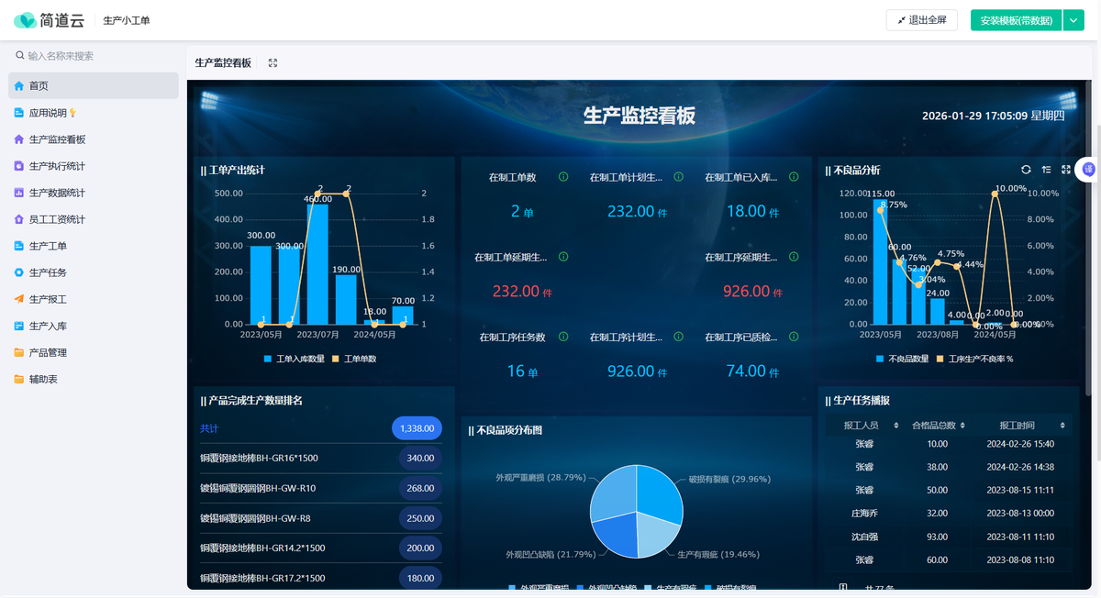Click the 生产小工单 app title

click(x=127, y=20)
